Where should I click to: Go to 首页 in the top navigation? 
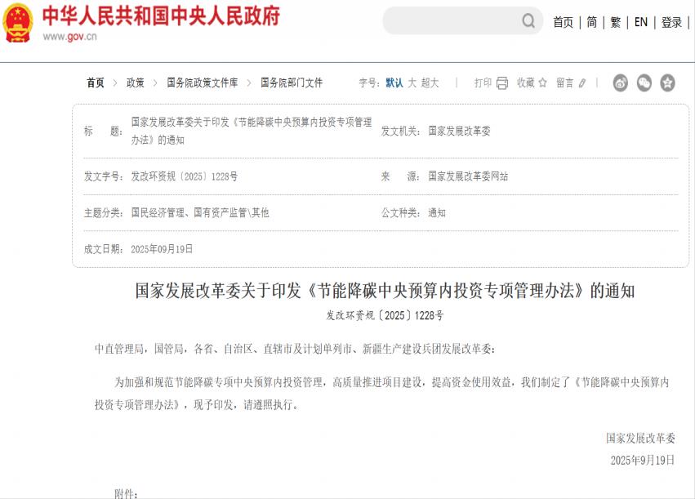[563, 22]
